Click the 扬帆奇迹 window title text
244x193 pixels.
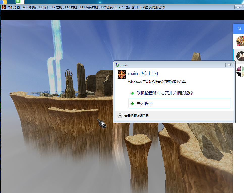[x=86, y=7]
